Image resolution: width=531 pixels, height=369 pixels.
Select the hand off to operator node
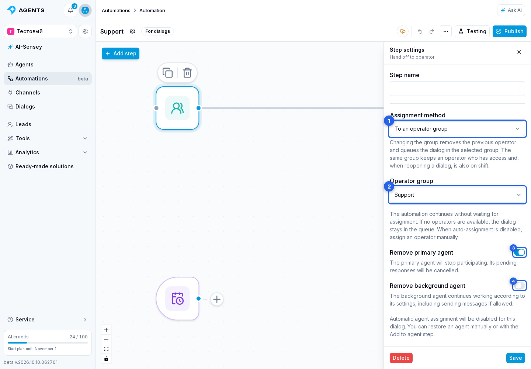tap(177, 108)
